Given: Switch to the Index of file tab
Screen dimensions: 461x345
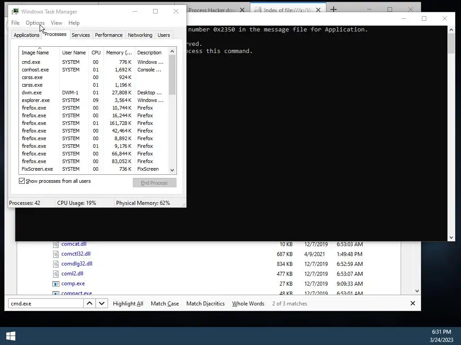Looking at the screenshot, I should click(x=288, y=10).
